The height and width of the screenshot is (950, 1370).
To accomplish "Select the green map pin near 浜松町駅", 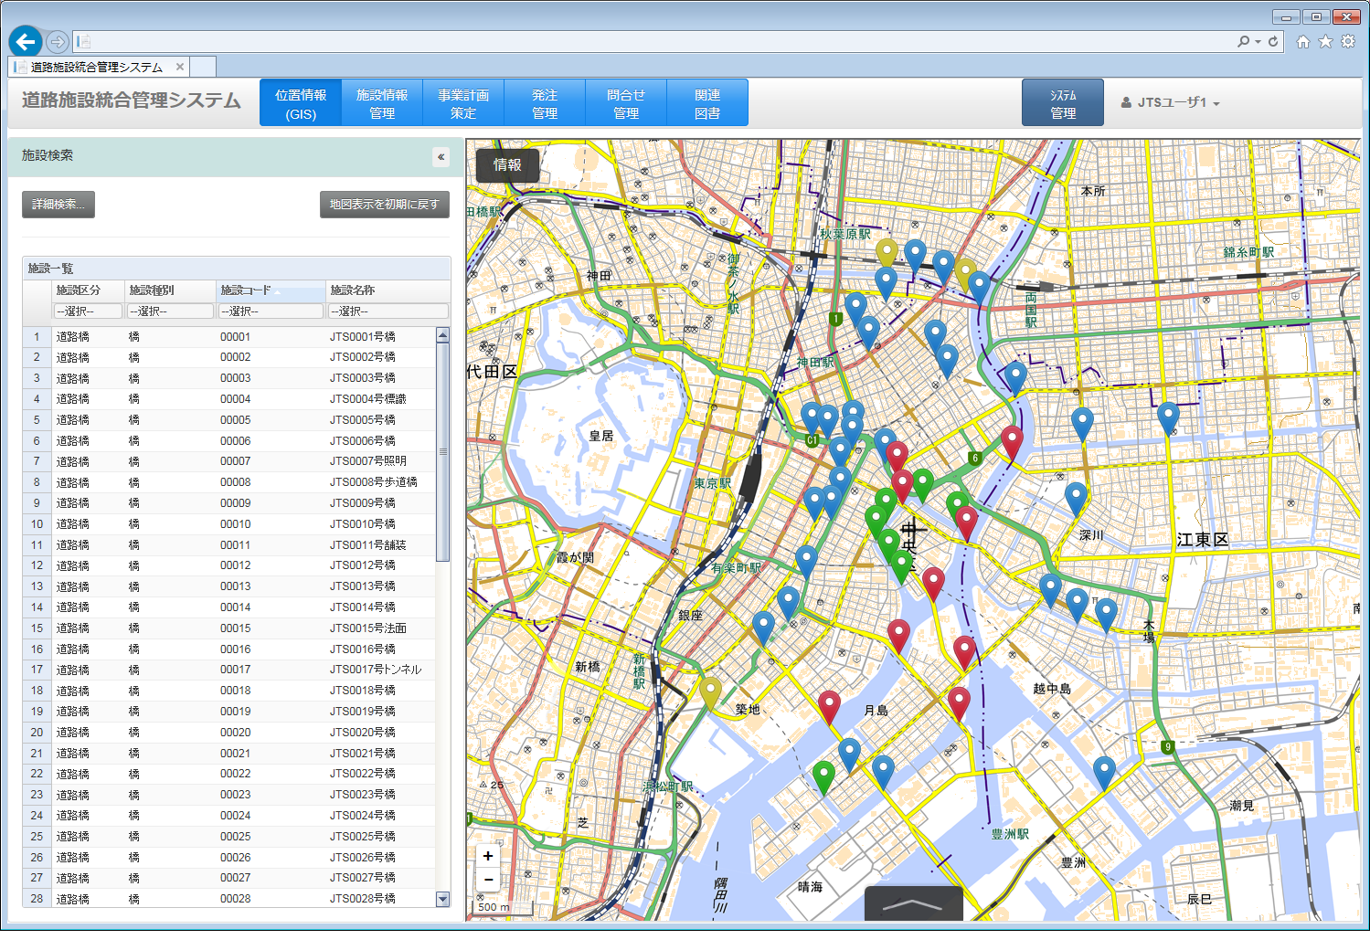I will tap(823, 776).
